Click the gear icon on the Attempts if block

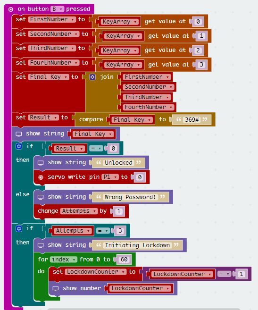point(19,229)
